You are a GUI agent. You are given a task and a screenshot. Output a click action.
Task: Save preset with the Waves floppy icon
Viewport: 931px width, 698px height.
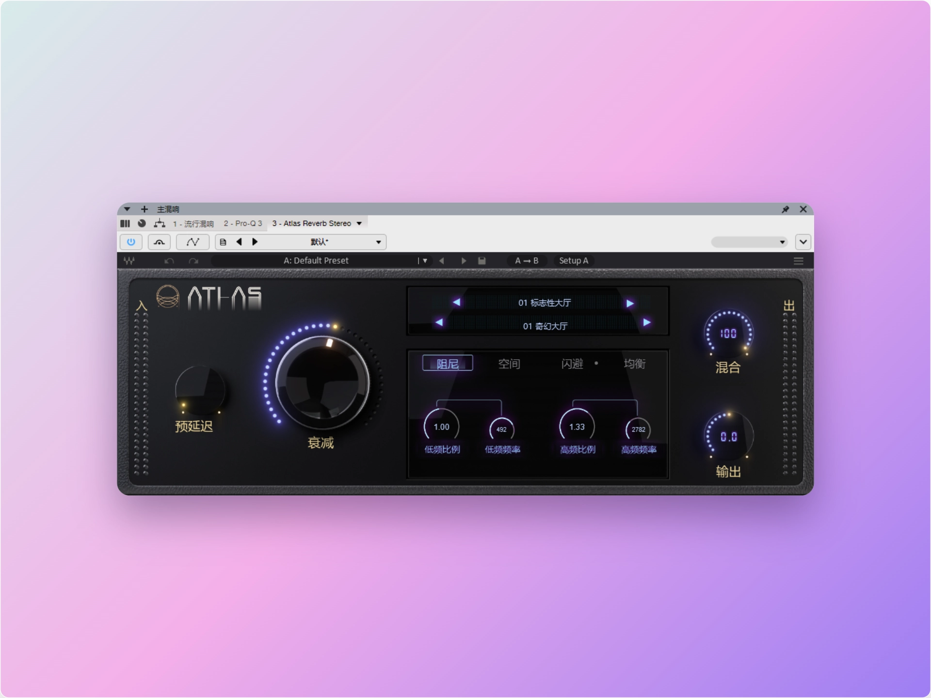click(482, 261)
